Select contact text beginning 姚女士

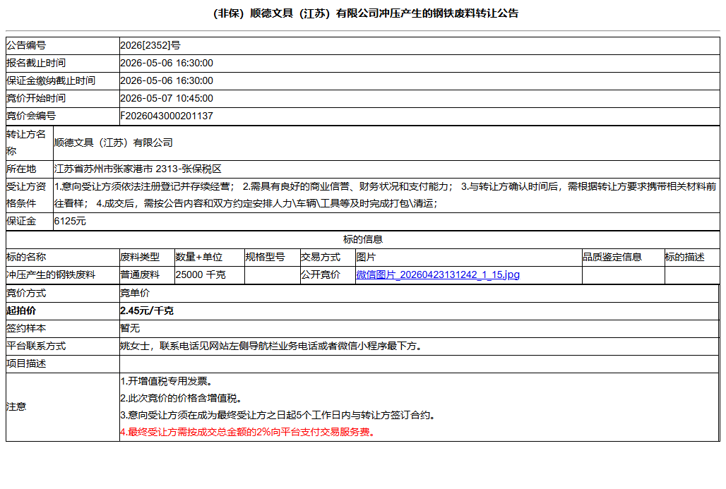273,346
